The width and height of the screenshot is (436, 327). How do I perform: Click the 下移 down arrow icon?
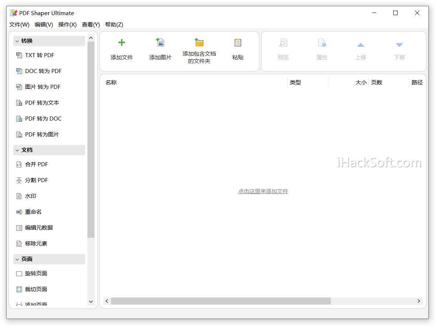click(399, 45)
